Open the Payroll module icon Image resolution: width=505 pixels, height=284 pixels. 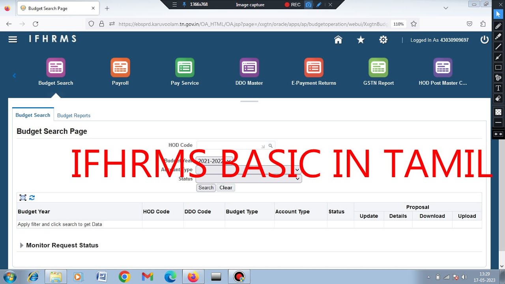(x=120, y=67)
